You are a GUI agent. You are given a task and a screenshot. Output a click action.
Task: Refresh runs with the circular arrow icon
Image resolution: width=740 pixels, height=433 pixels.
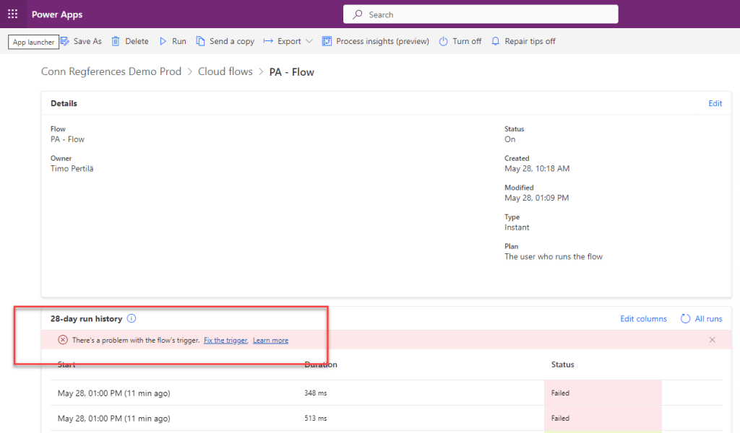tap(685, 318)
